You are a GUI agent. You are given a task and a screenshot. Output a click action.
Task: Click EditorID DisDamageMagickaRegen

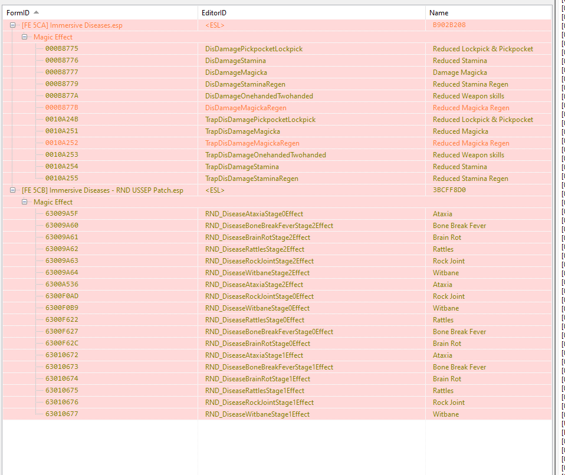(246, 108)
